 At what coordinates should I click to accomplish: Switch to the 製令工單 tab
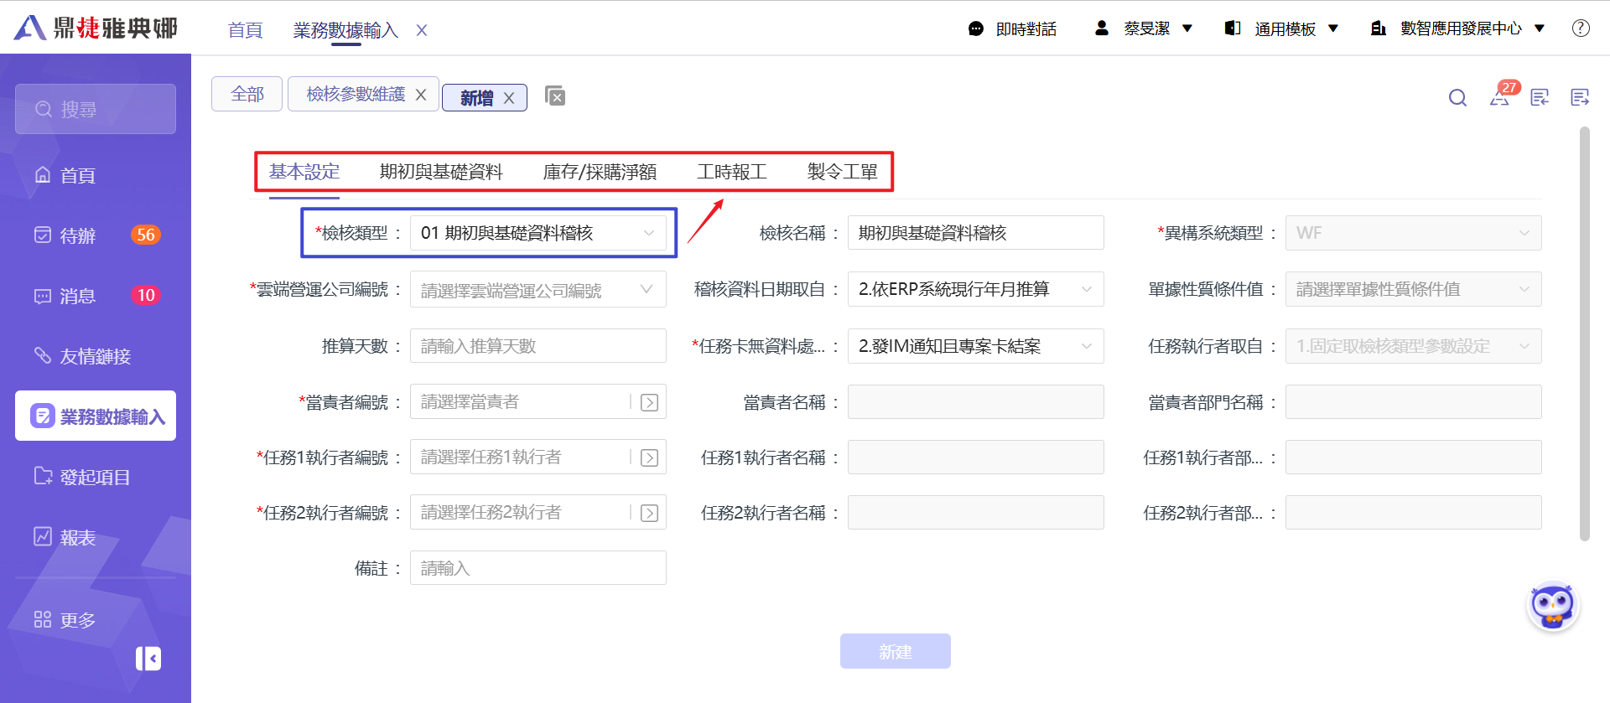(842, 172)
